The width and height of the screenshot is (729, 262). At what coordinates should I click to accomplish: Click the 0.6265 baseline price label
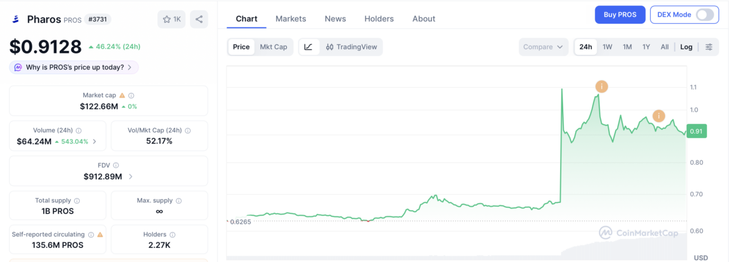tap(240, 222)
